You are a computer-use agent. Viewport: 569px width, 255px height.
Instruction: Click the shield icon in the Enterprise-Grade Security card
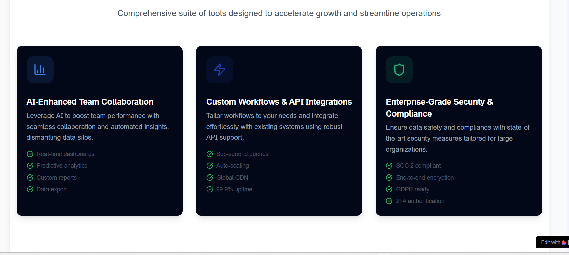coord(399,70)
